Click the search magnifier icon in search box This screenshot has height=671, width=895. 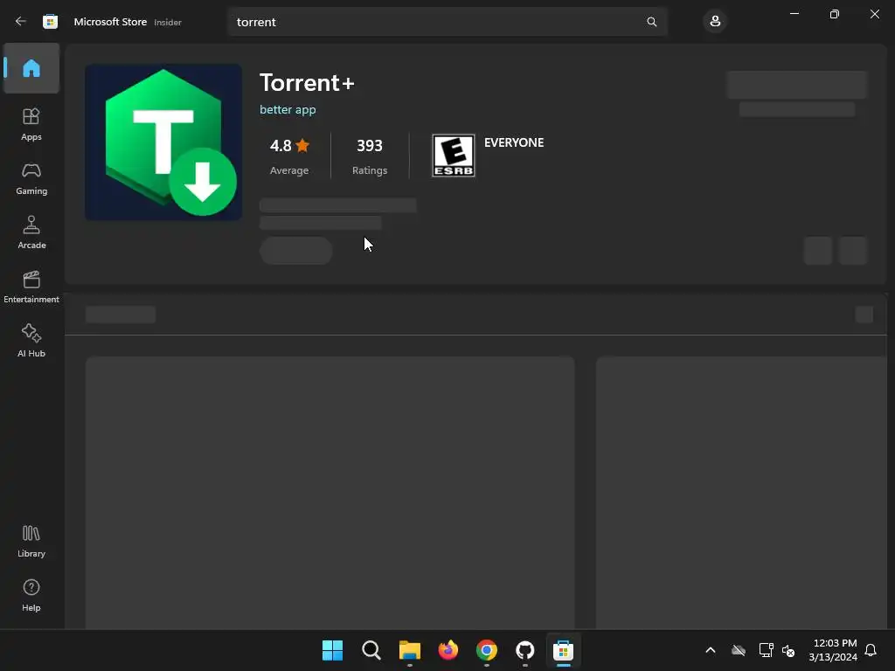651,22
